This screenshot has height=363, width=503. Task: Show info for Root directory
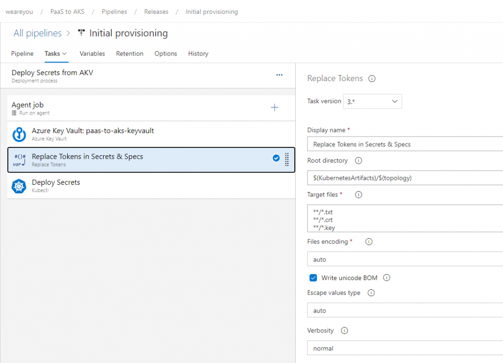[358, 161]
